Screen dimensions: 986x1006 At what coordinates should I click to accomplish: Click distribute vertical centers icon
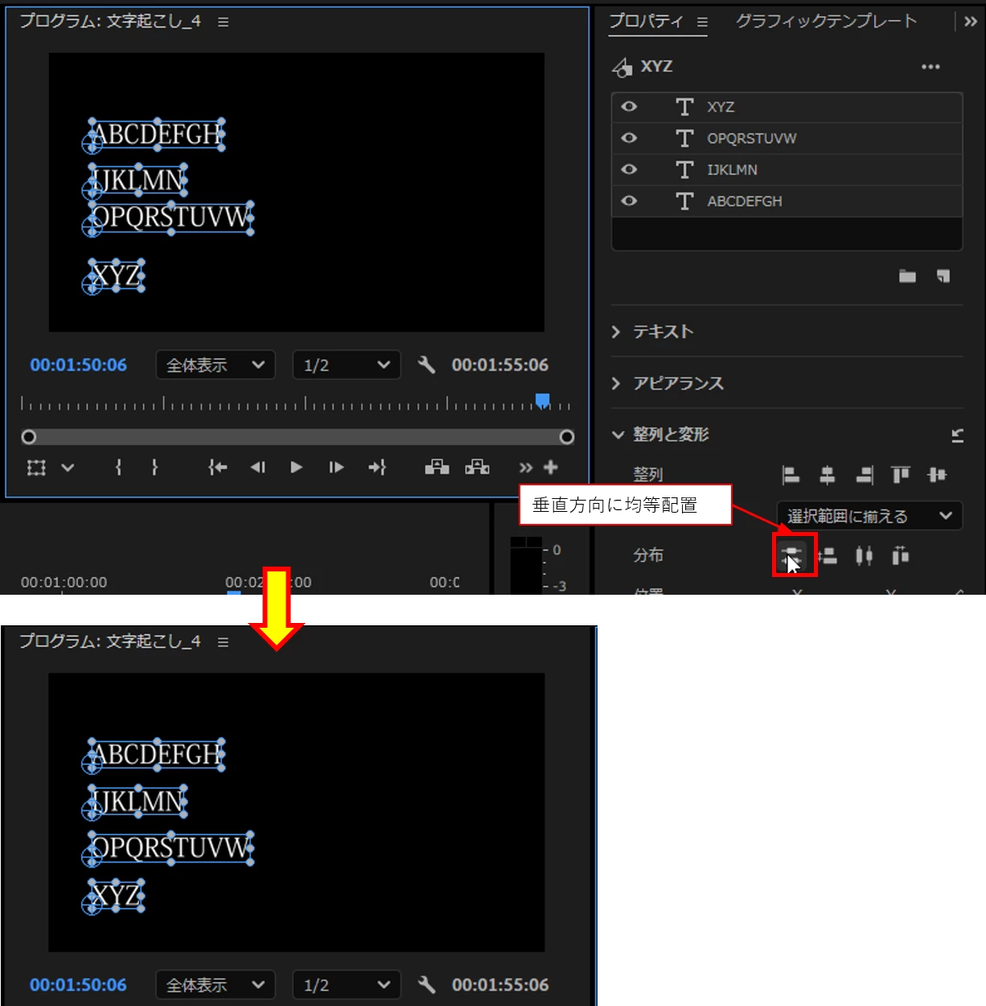tap(792, 555)
